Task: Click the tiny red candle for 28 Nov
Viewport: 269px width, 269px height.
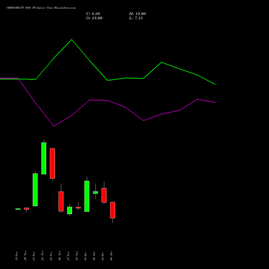Action: 78,208
